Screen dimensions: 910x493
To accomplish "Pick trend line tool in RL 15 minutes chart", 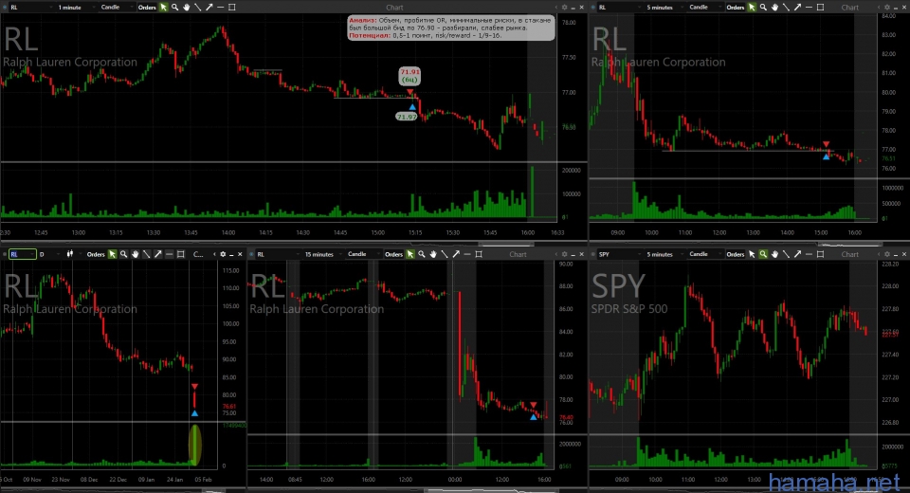I will tap(445, 254).
